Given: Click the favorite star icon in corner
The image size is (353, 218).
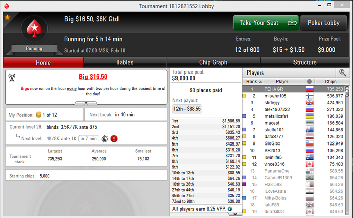Looking at the screenshot, I should (x=7, y=17).
